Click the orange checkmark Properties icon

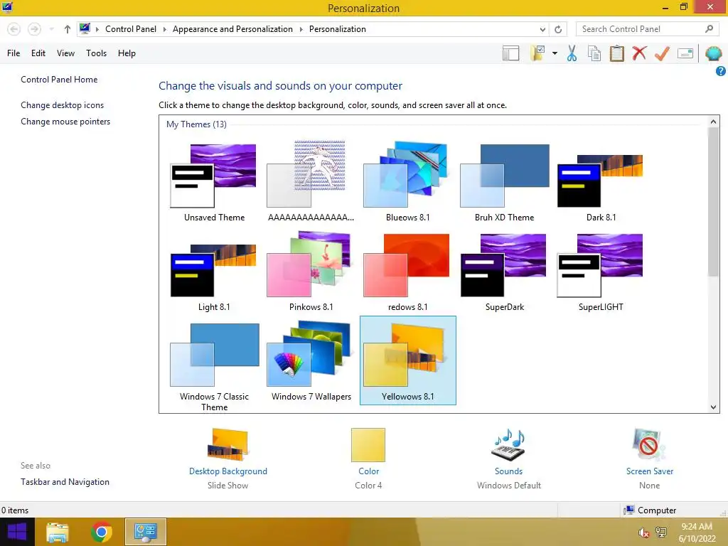pos(662,53)
